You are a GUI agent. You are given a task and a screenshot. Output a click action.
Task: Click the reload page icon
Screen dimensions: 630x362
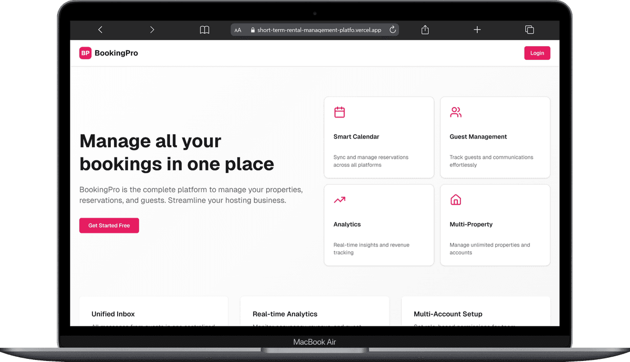[x=392, y=30]
